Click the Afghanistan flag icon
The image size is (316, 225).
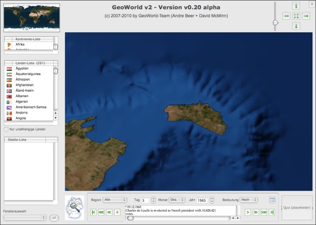9,85
